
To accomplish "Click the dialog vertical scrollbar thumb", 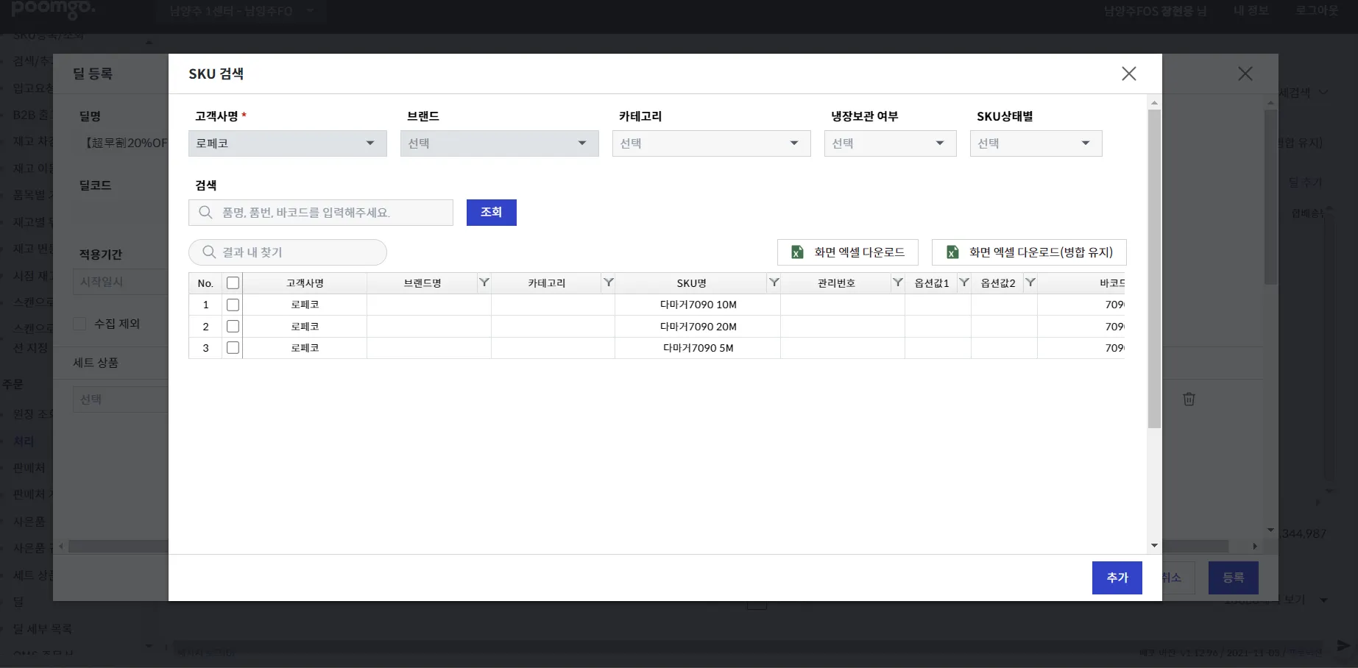I will click(1154, 269).
